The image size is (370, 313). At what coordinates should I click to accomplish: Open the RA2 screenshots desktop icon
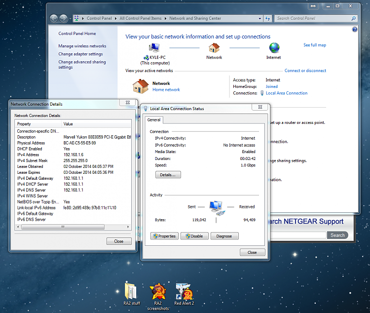pos(158,291)
